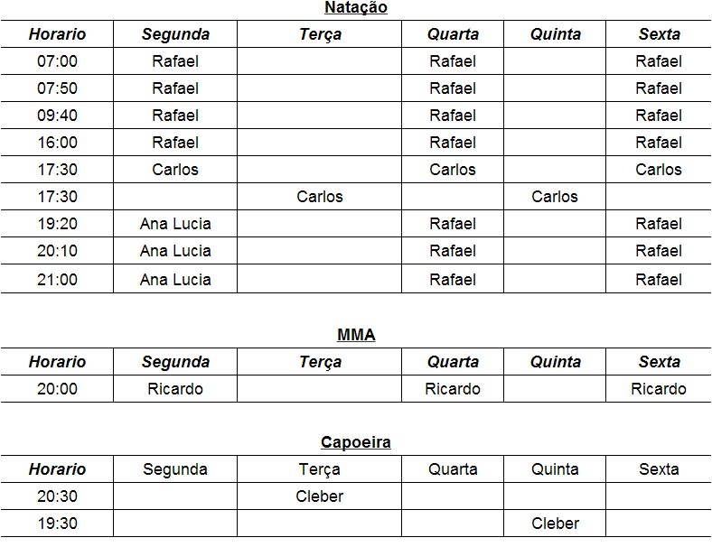
Task: Select the 20:10 time cell
Action: coord(57,250)
